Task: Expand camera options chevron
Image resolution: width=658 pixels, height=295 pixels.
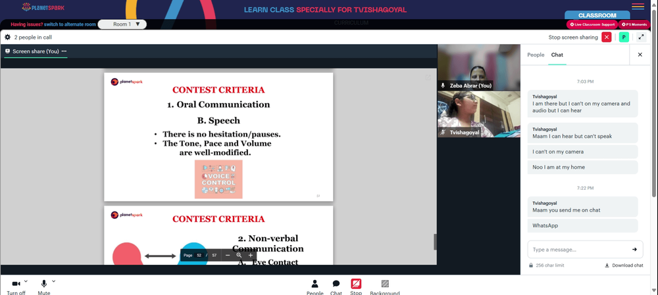Action: point(26,281)
